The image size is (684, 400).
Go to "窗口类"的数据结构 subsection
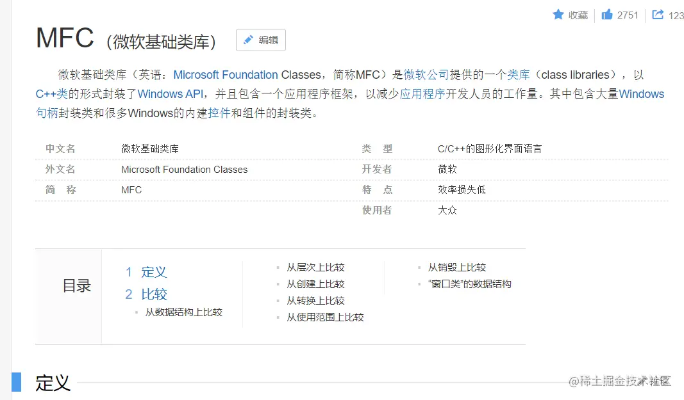469,284
